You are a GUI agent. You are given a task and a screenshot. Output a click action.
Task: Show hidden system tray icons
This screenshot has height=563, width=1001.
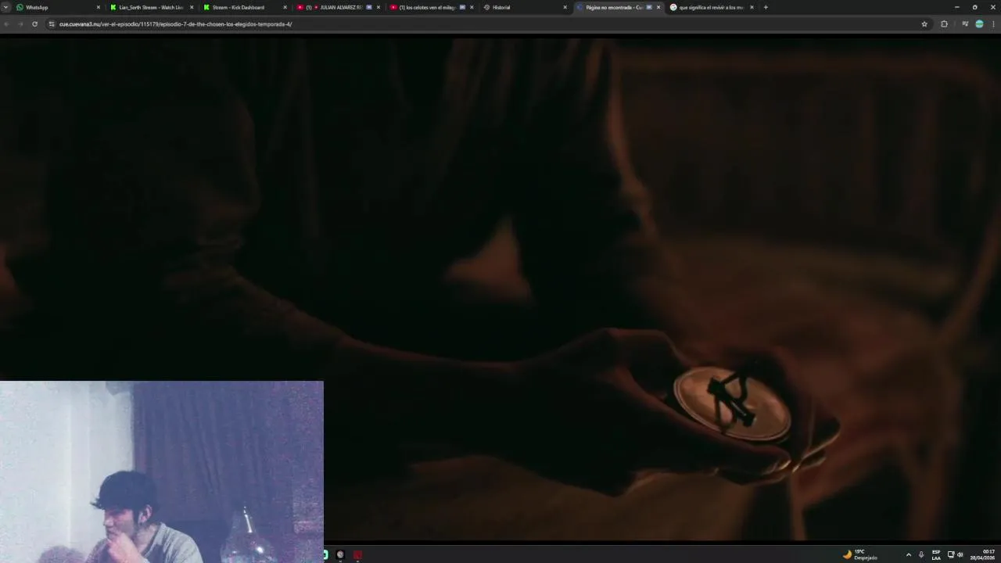(908, 554)
